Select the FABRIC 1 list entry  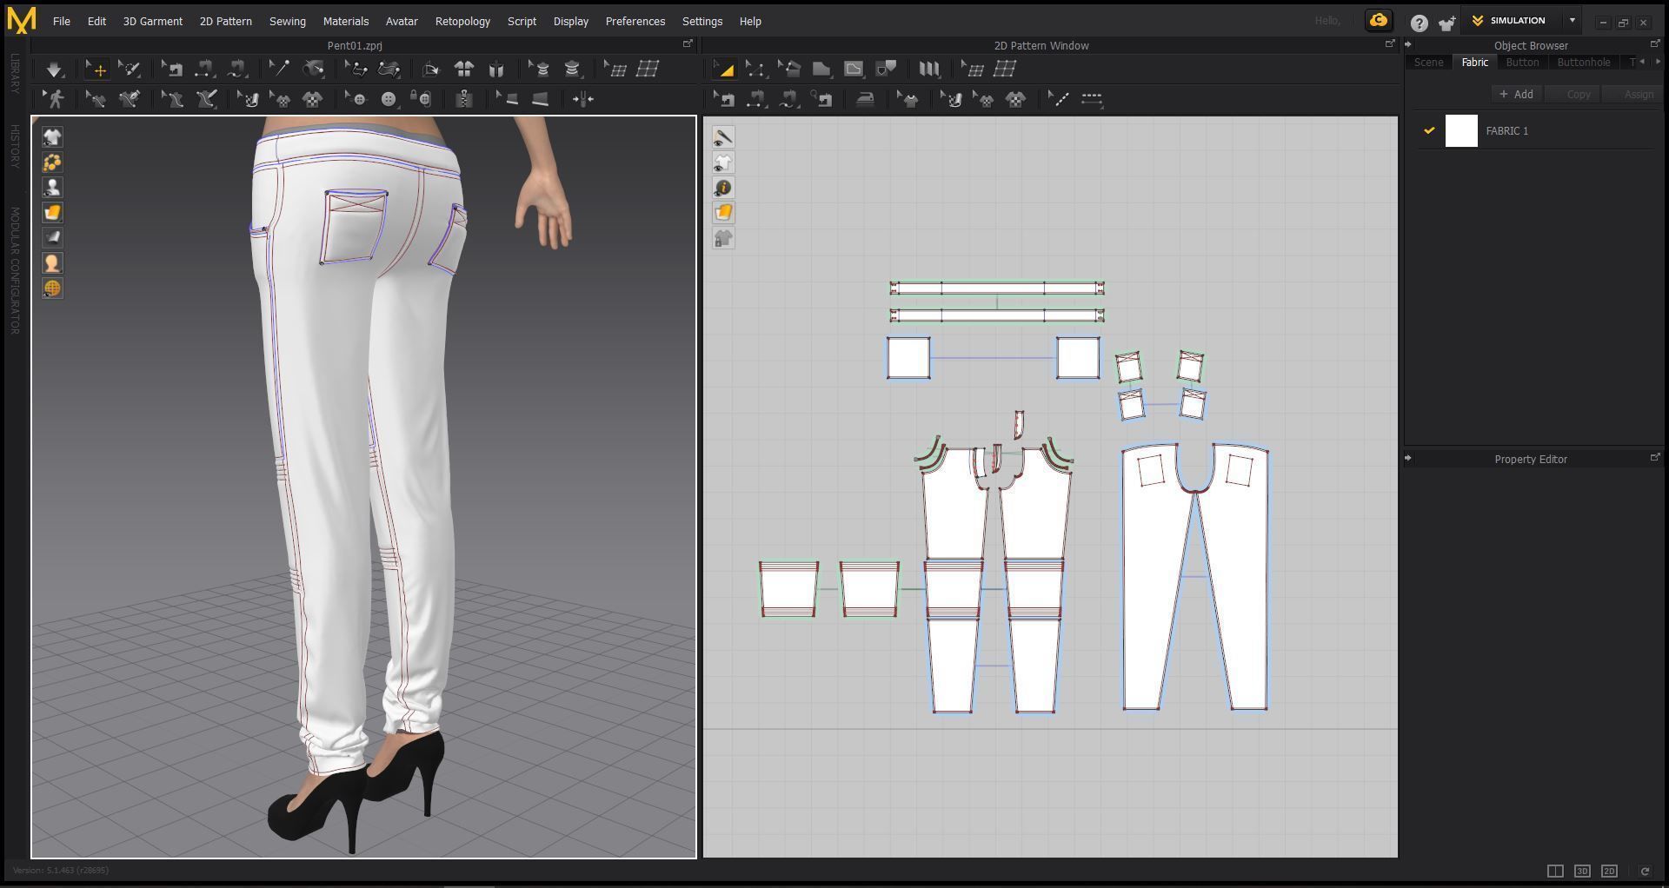tap(1534, 131)
